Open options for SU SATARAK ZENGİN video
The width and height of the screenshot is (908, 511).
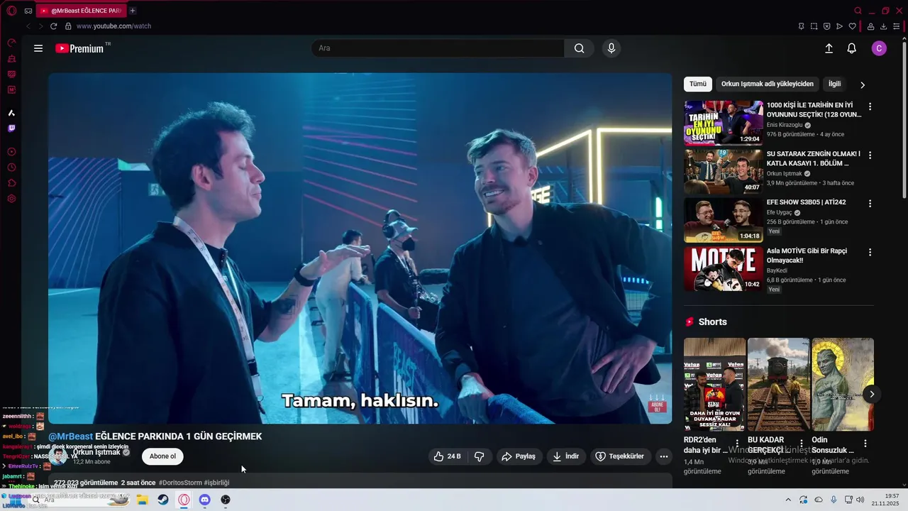pos(870,155)
